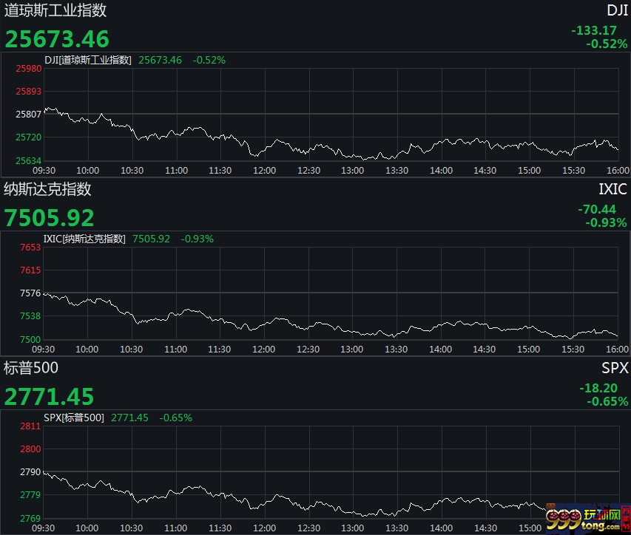The height and width of the screenshot is (535, 631).
Task: Click the 标普500 title
Action: [31, 368]
